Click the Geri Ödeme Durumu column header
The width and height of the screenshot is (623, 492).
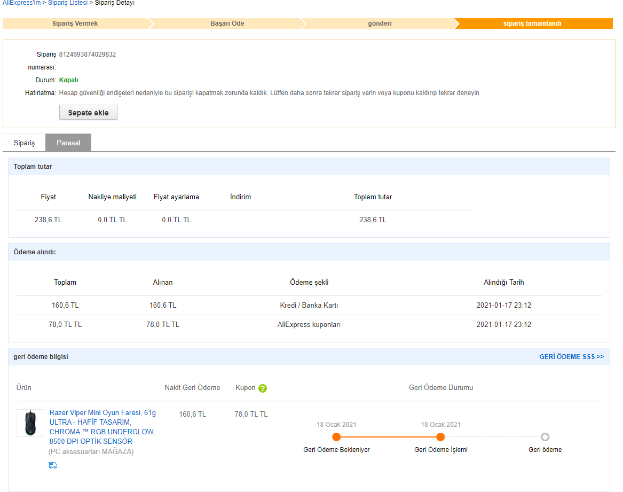(441, 388)
